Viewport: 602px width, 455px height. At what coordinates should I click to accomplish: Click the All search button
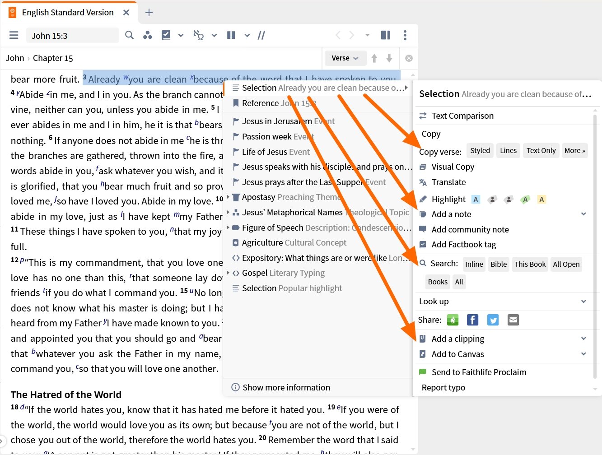tap(459, 282)
